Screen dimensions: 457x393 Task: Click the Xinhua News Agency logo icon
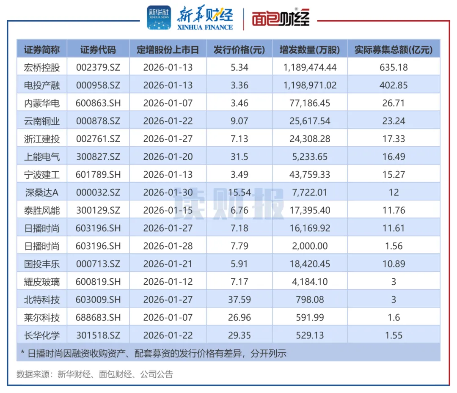tap(159, 17)
